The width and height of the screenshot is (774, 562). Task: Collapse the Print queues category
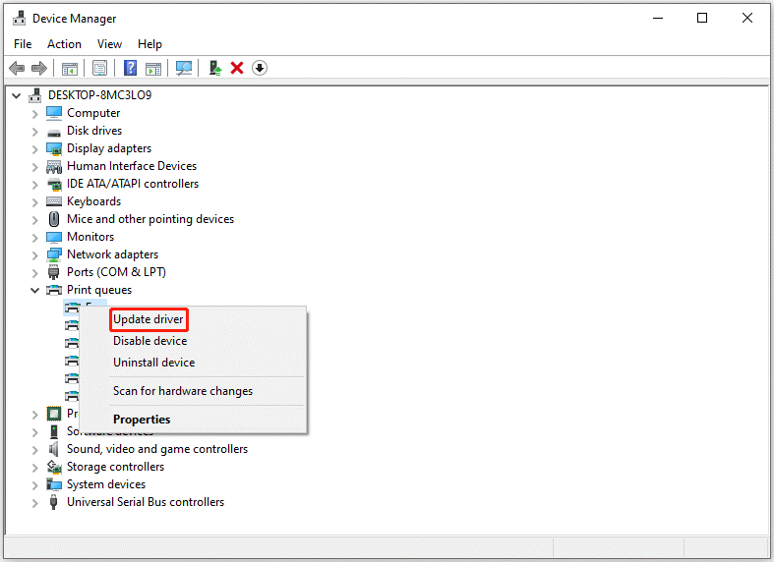coord(34,291)
